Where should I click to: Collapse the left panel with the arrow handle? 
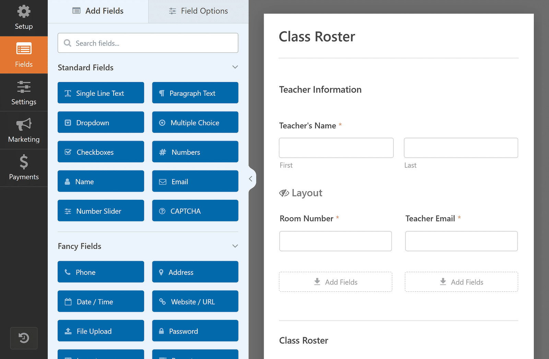[251, 178]
